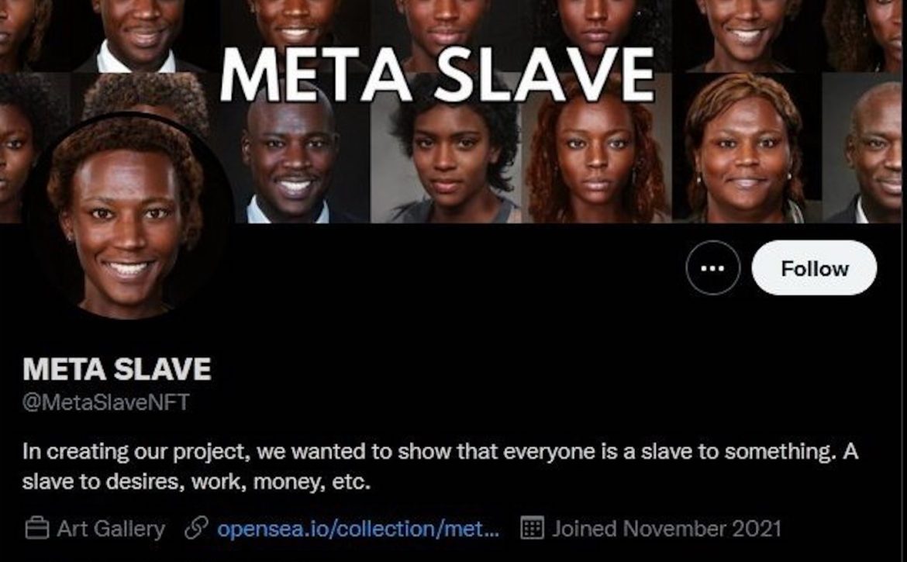The width and height of the screenshot is (907, 562).
Task: Click the chain link icon
Action: coord(196,528)
